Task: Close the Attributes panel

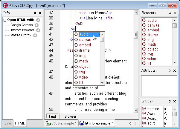Action: pyautogui.click(x=175, y=70)
